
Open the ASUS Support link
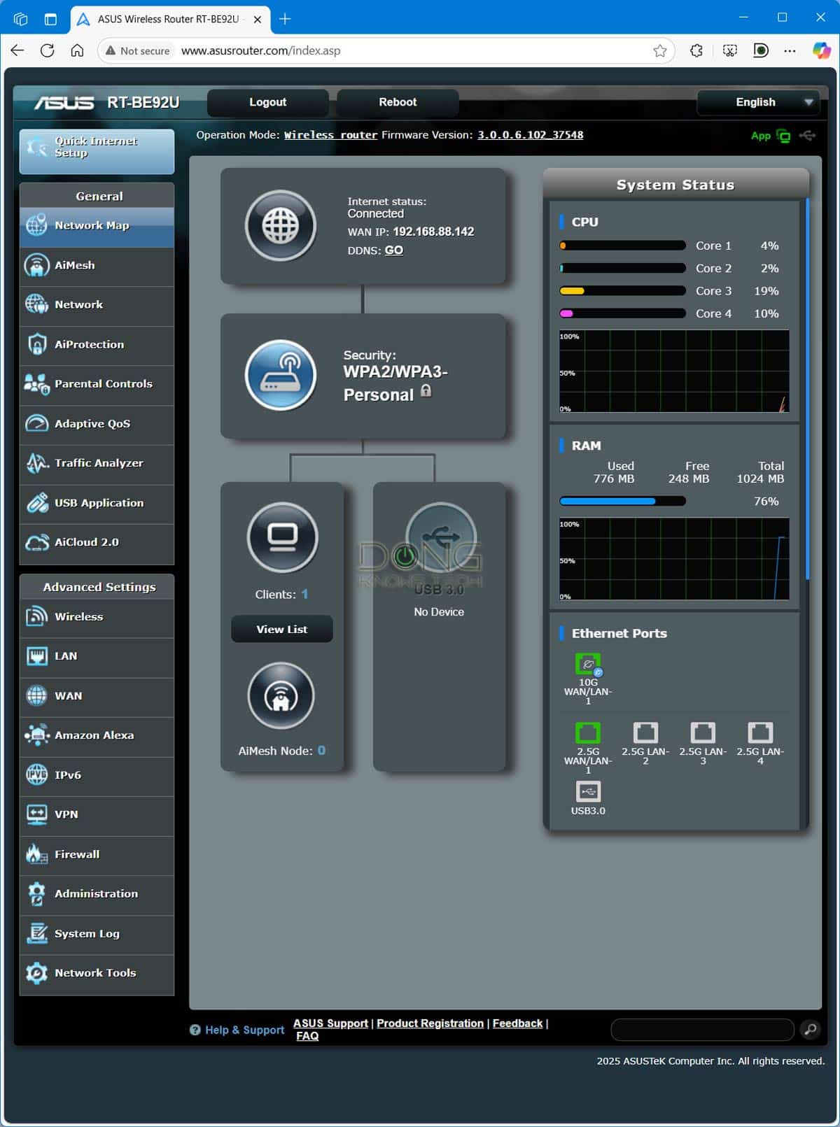click(330, 1023)
